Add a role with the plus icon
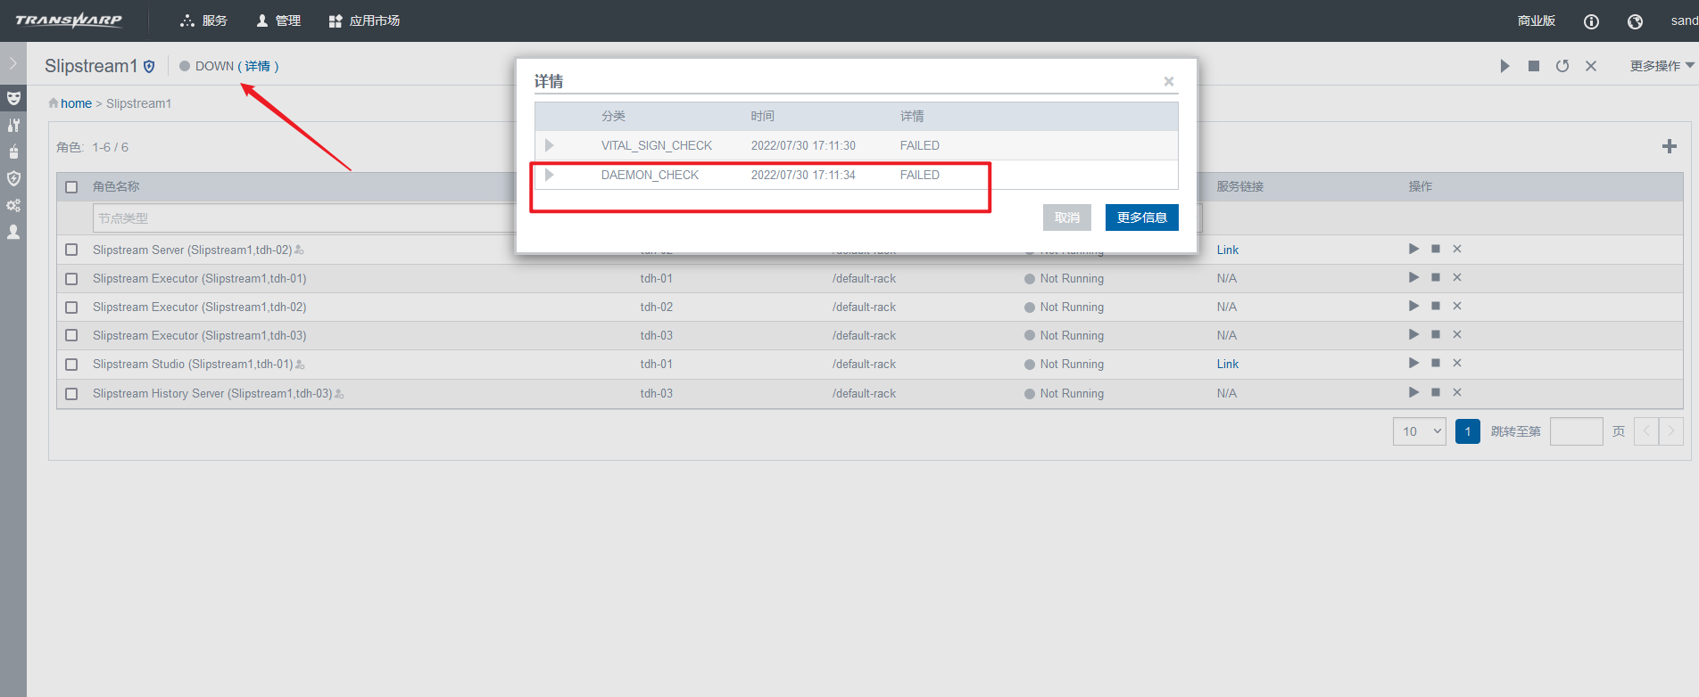This screenshot has height=697, width=1699. pos(1670,146)
